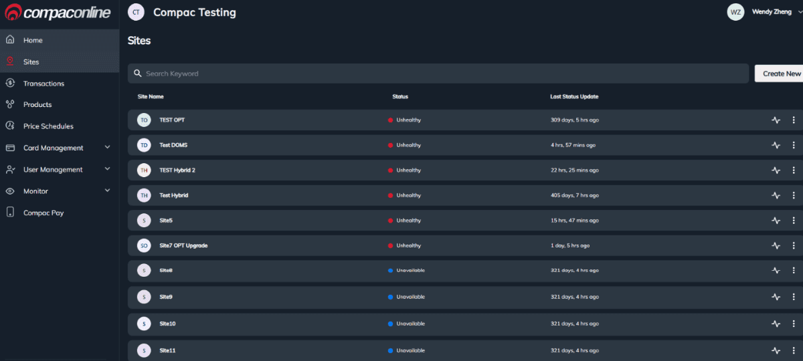Click the Status column header
This screenshot has height=361, width=803.
click(400, 97)
